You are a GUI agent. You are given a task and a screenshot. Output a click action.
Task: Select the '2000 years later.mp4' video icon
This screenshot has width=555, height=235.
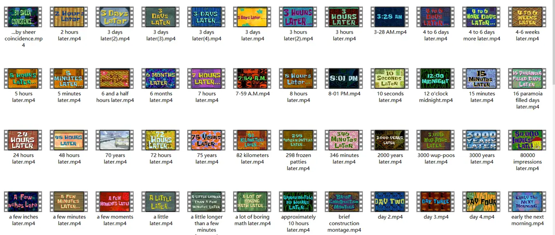point(390,140)
